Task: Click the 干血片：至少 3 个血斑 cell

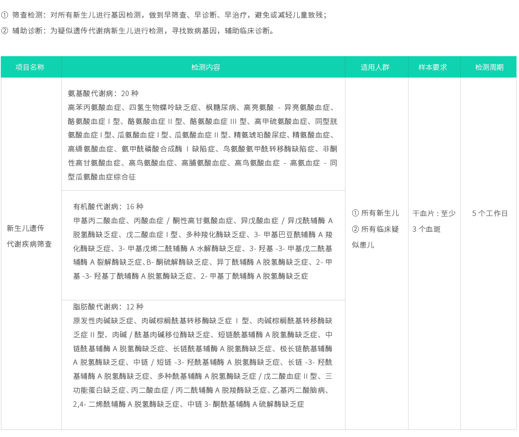Action: coord(434,221)
